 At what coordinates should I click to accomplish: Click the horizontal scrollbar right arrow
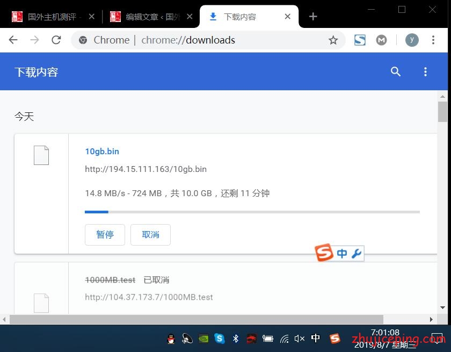pyautogui.click(x=431, y=319)
